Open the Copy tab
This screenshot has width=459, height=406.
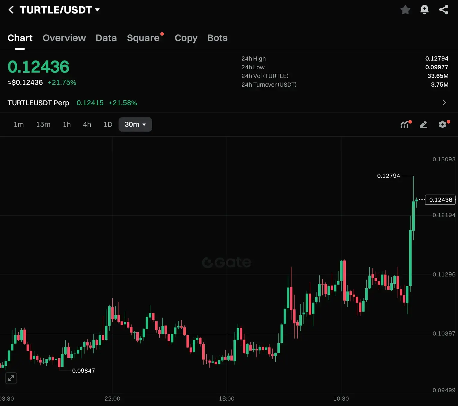click(186, 38)
